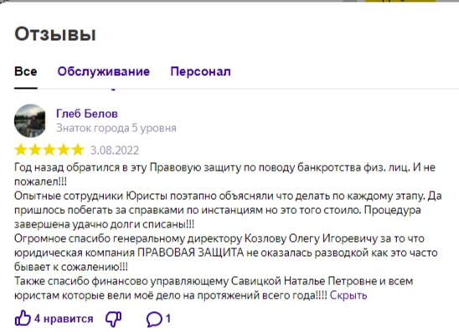Click the thumbs-down dislike icon

114,319
